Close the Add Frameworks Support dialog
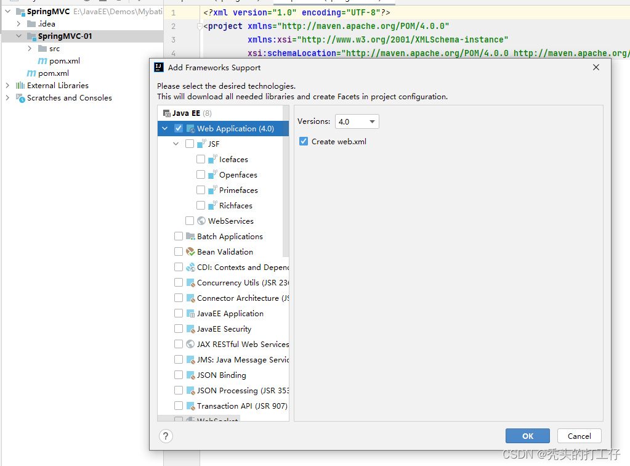Image resolution: width=630 pixels, height=466 pixels. 596,67
